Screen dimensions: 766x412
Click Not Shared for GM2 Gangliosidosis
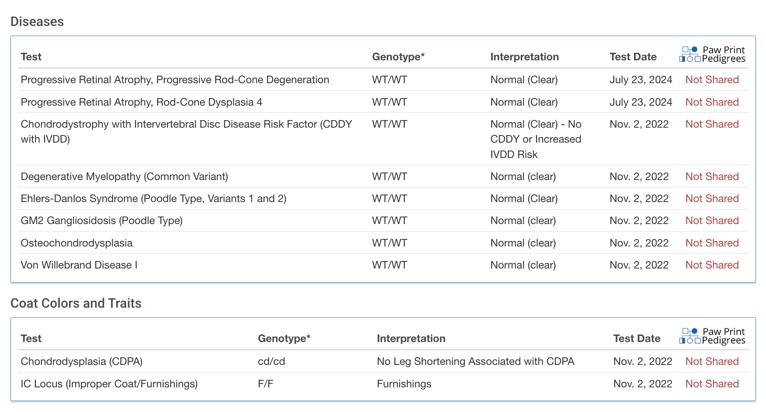click(712, 221)
